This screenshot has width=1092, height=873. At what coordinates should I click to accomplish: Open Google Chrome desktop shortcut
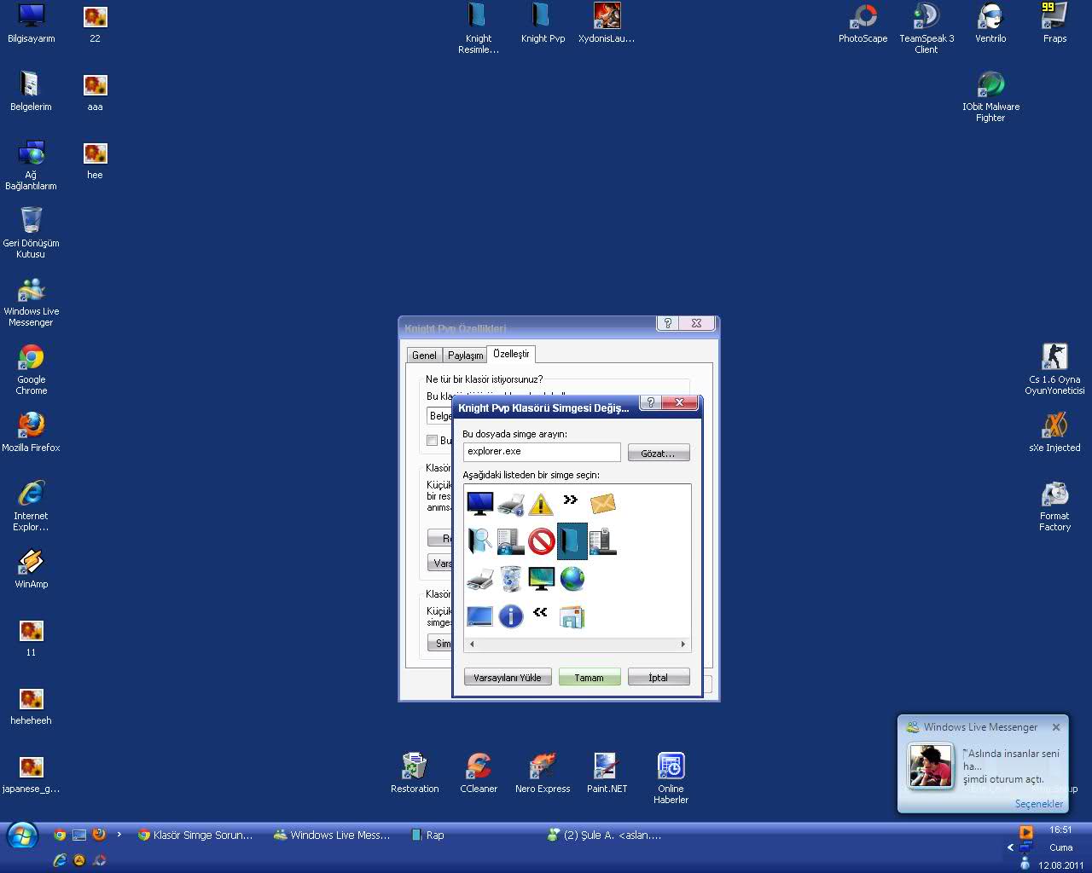click(32, 369)
